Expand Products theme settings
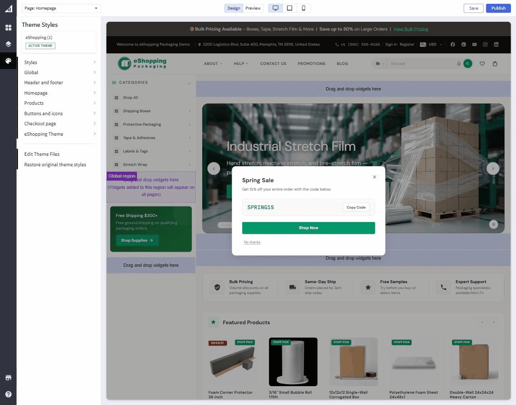Screen dimensions: 516x405 point(59,103)
